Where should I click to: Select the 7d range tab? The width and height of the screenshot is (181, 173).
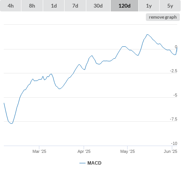point(75,6)
